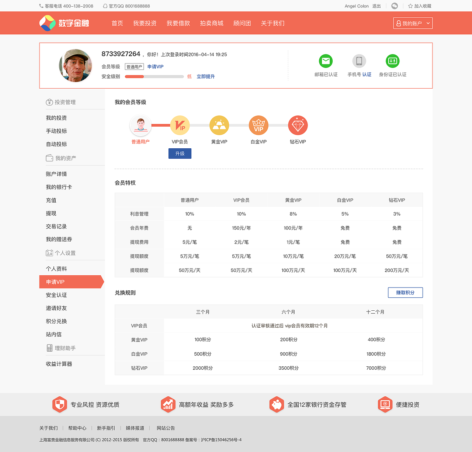Click the 手机号 phone verification icon
Viewport: 472px width, 452px height.
click(359, 61)
